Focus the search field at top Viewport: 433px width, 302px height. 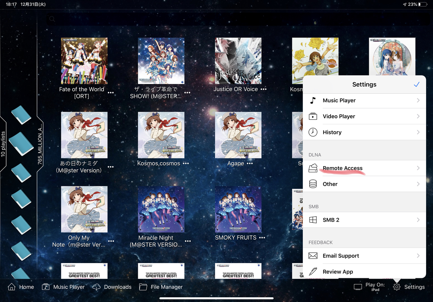(x=231, y=19)
